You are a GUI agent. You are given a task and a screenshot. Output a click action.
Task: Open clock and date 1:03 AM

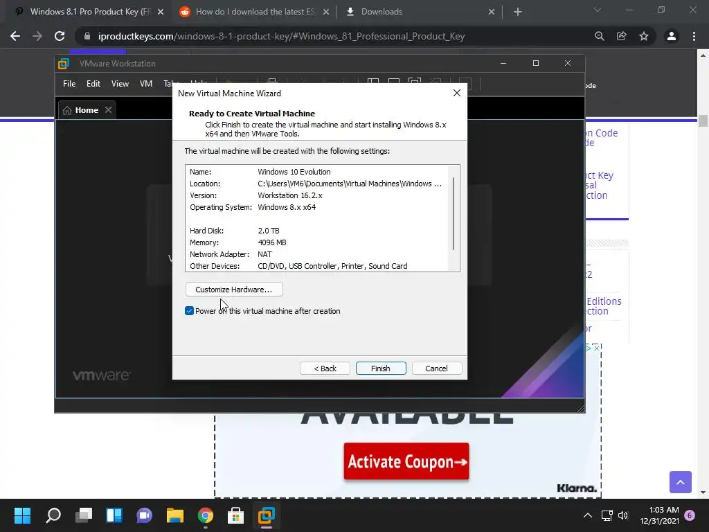(x=659, y=515)
